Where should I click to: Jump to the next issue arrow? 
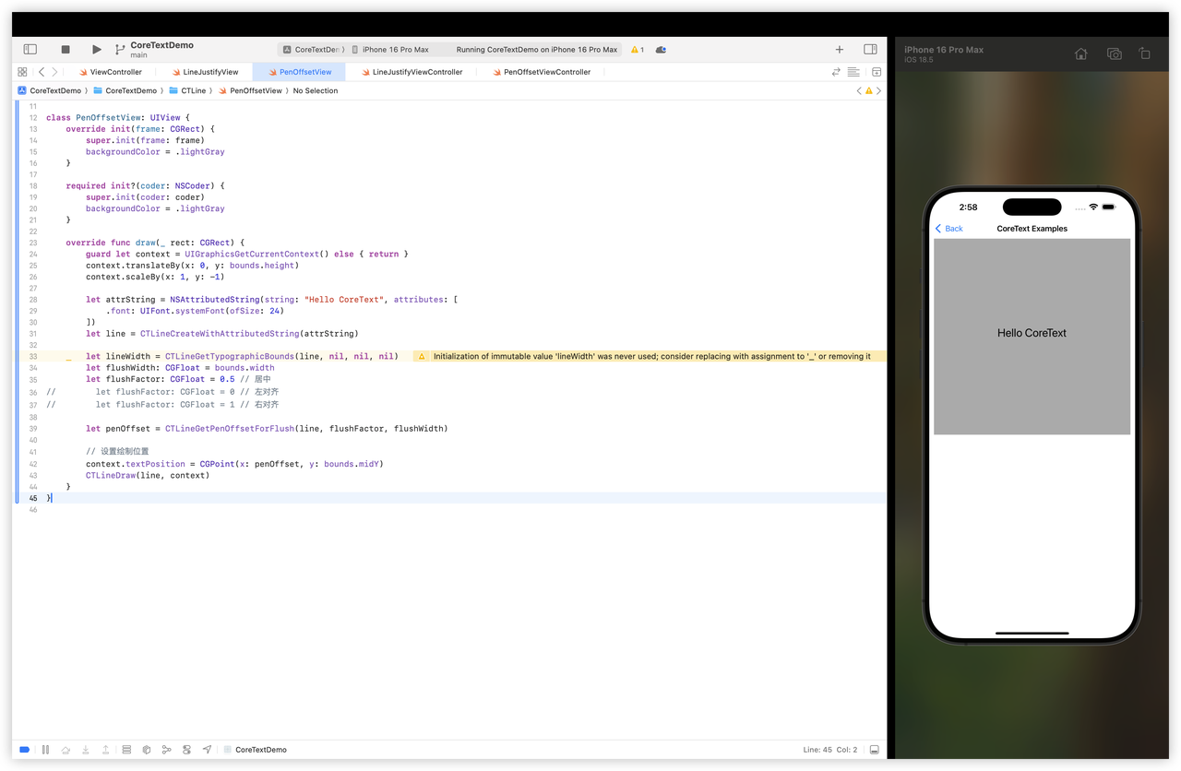pos(878,90)
